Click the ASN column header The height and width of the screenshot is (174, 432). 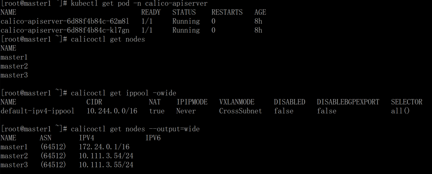click(45, 138)
